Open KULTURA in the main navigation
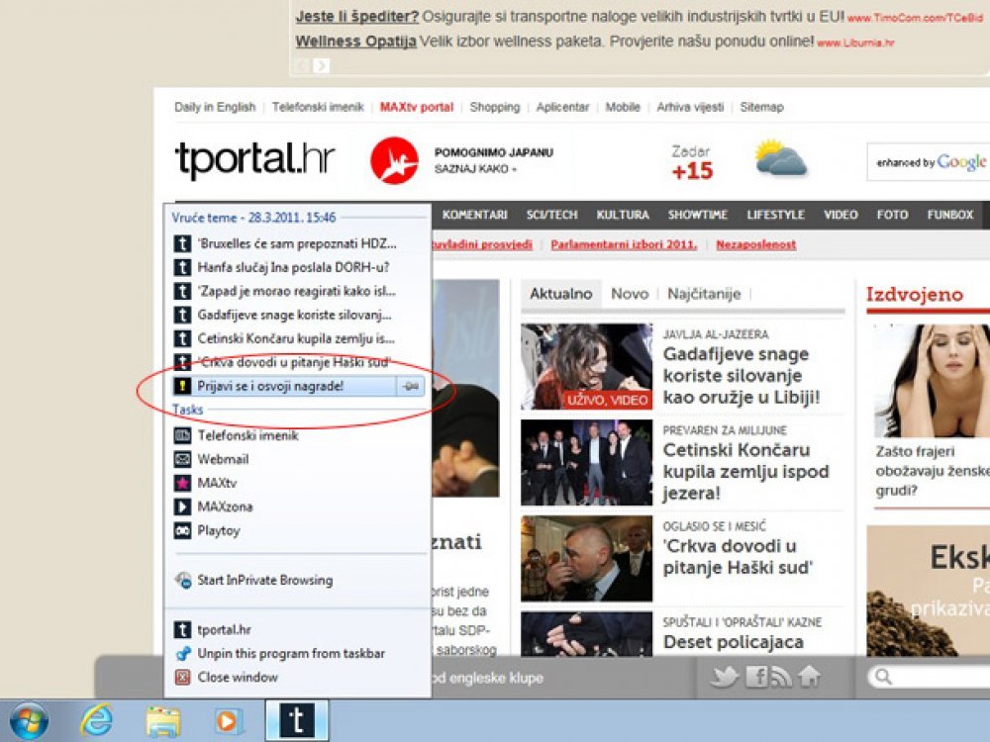Screen dimensions: 990x742 point(623,215)
